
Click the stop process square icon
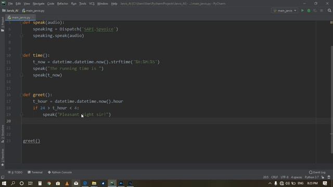pos(322,10)
